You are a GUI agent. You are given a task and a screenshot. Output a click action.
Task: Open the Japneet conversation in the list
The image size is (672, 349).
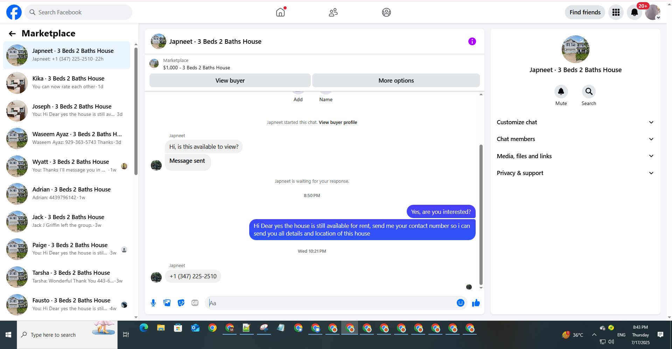point(67,55)
